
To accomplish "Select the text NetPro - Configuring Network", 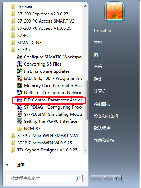I will point(53,93).
